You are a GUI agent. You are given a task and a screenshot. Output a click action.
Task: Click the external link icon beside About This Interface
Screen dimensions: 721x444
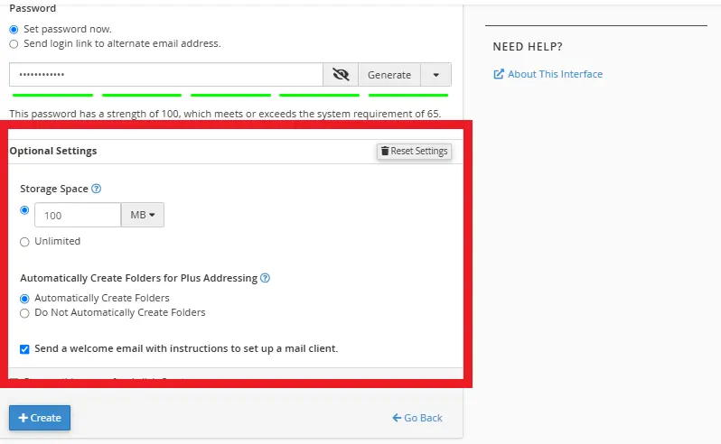coord(499,74)
